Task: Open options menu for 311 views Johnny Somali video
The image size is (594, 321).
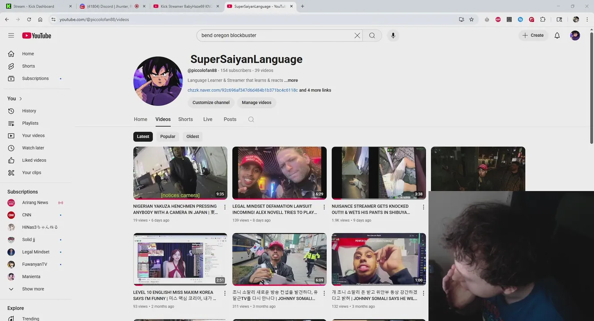Action: pyautogui.click(x=324, y=293)
